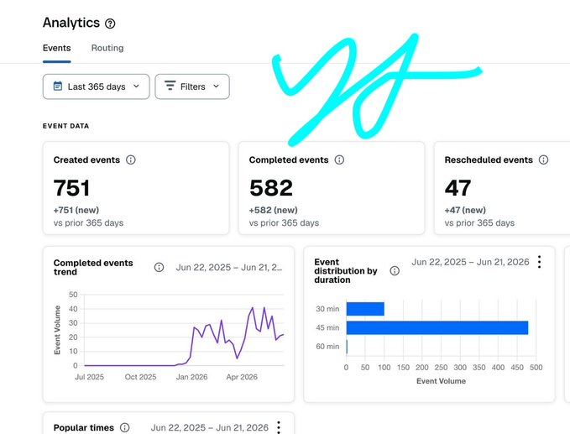Image resolution: width=570 pixels, height=434 pixels.
Task: Click the 60 min axis label
Action: pos(327,347)
